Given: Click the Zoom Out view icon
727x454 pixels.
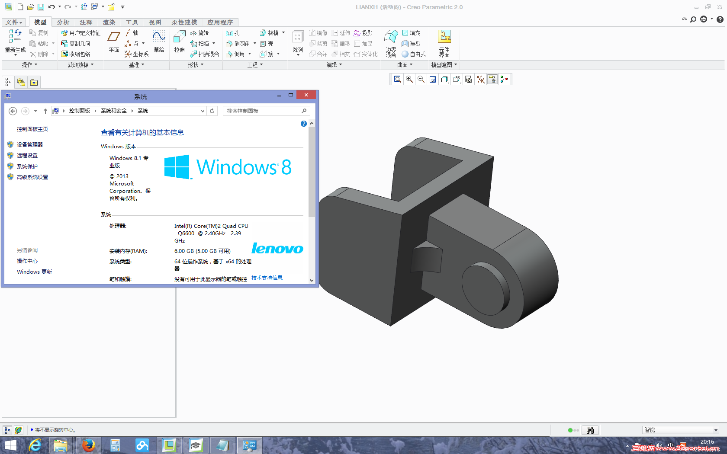Looking at the screenshot, I should [421, 79].
